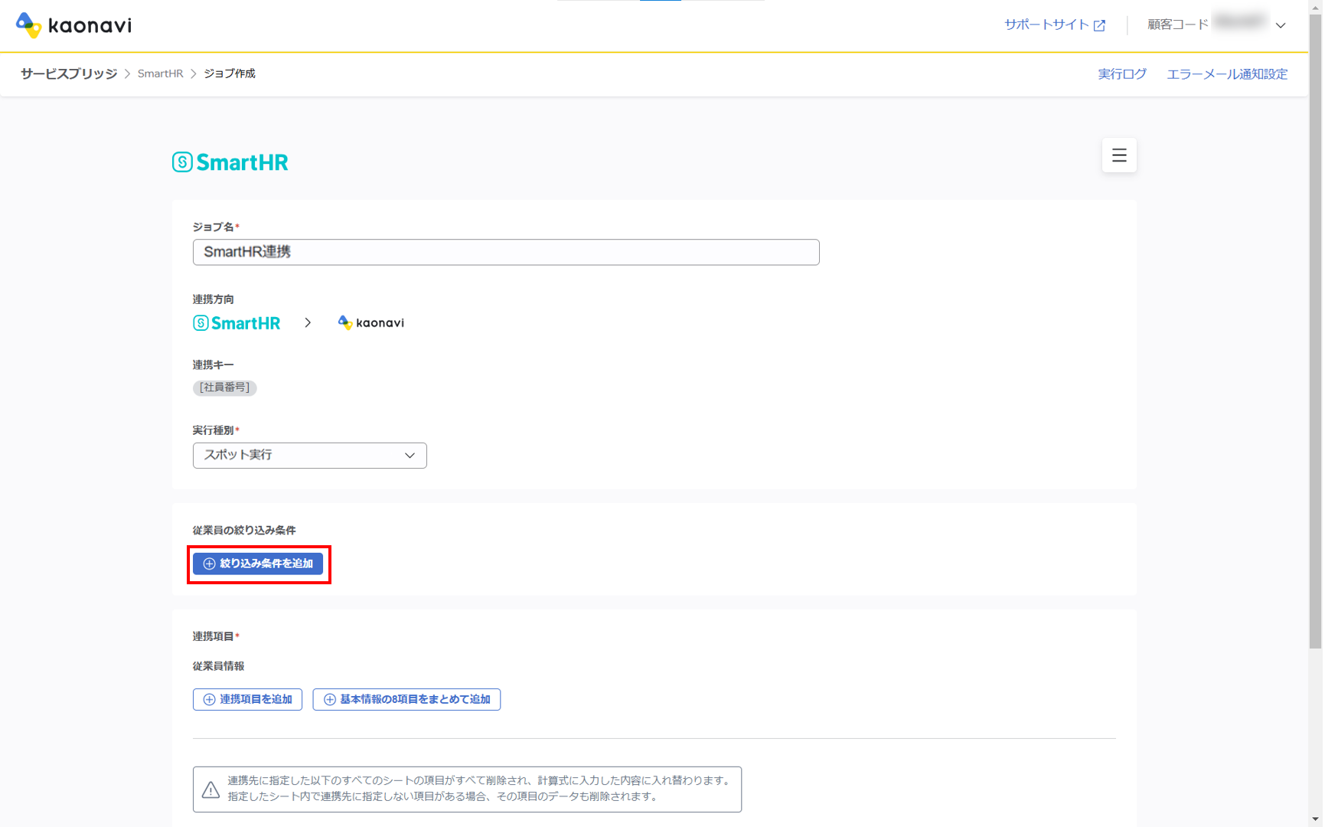The image size is (1325, 827).
Task: Click 従業員の絞り込み条件 label
Action: click(x=244, y=530)
